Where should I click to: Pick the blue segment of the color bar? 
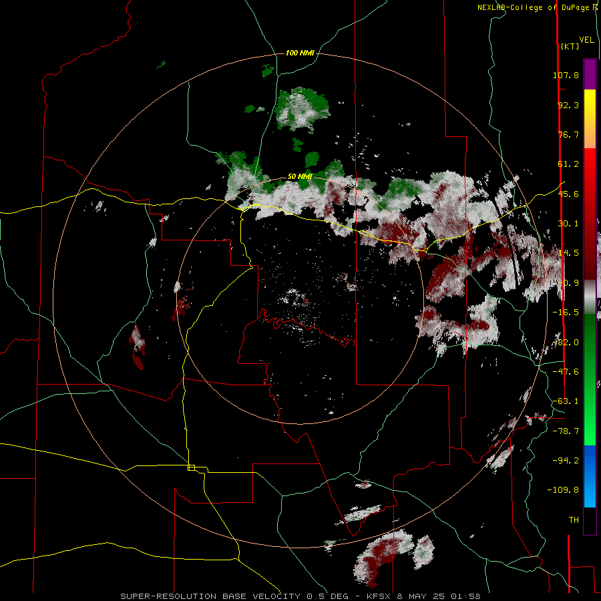pyautogui.click(x=590, y=476)
